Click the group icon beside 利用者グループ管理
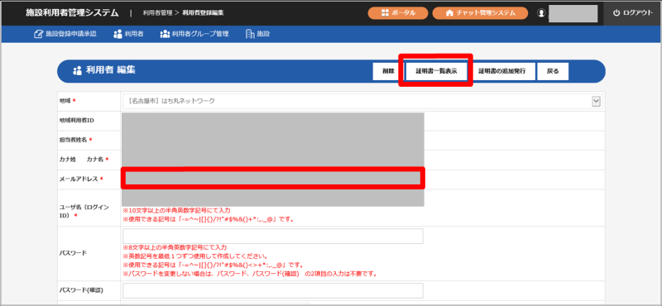 point(165,34)
